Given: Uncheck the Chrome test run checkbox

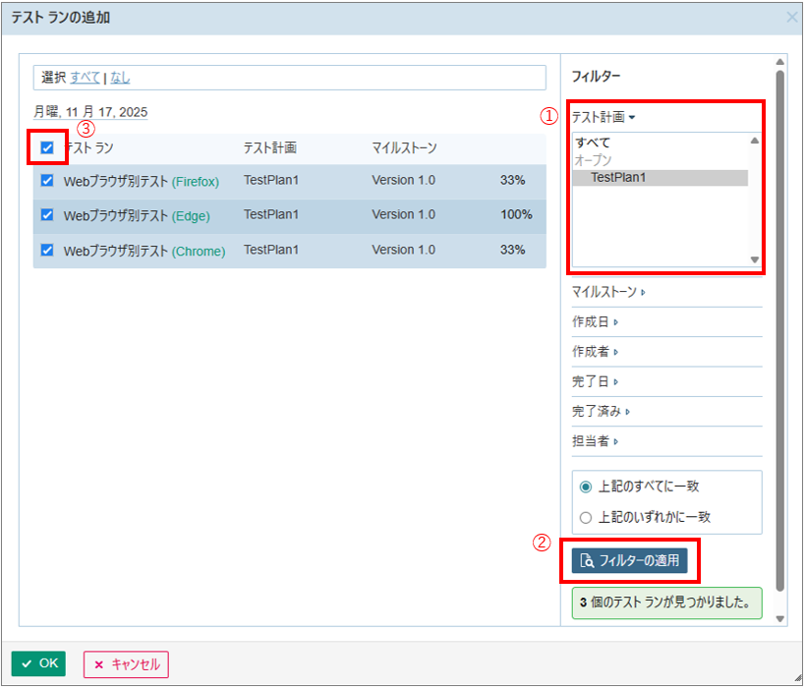Looking at the screenshot, I should pos(47,251).
